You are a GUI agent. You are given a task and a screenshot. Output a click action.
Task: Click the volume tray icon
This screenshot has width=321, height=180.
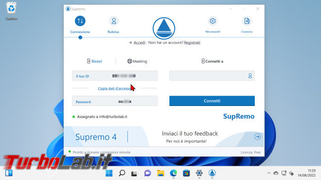click(291, 173)
